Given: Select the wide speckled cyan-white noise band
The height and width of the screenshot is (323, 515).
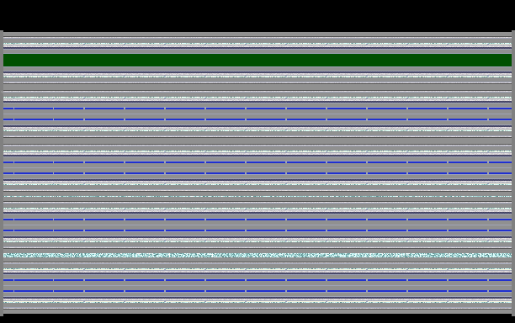Looking at the screenshot, I should click(x=257, y=255).
